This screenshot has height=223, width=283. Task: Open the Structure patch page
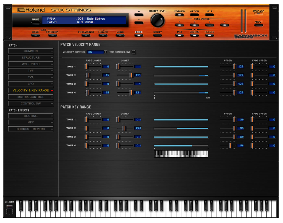(x=31, y=58)
